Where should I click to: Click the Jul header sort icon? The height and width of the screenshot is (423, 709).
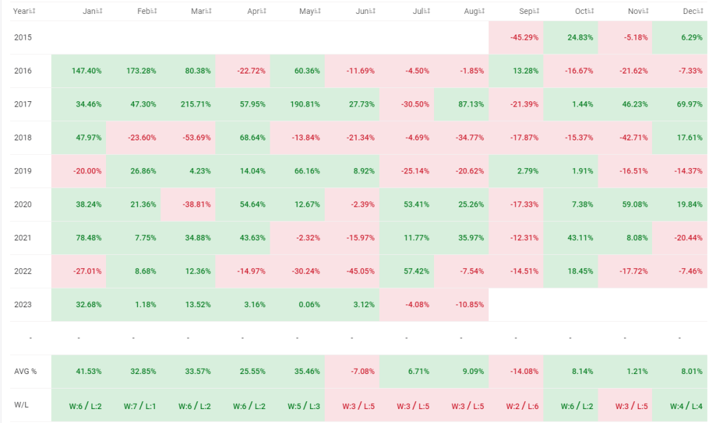pyautogui.click(x=427, y=11)
